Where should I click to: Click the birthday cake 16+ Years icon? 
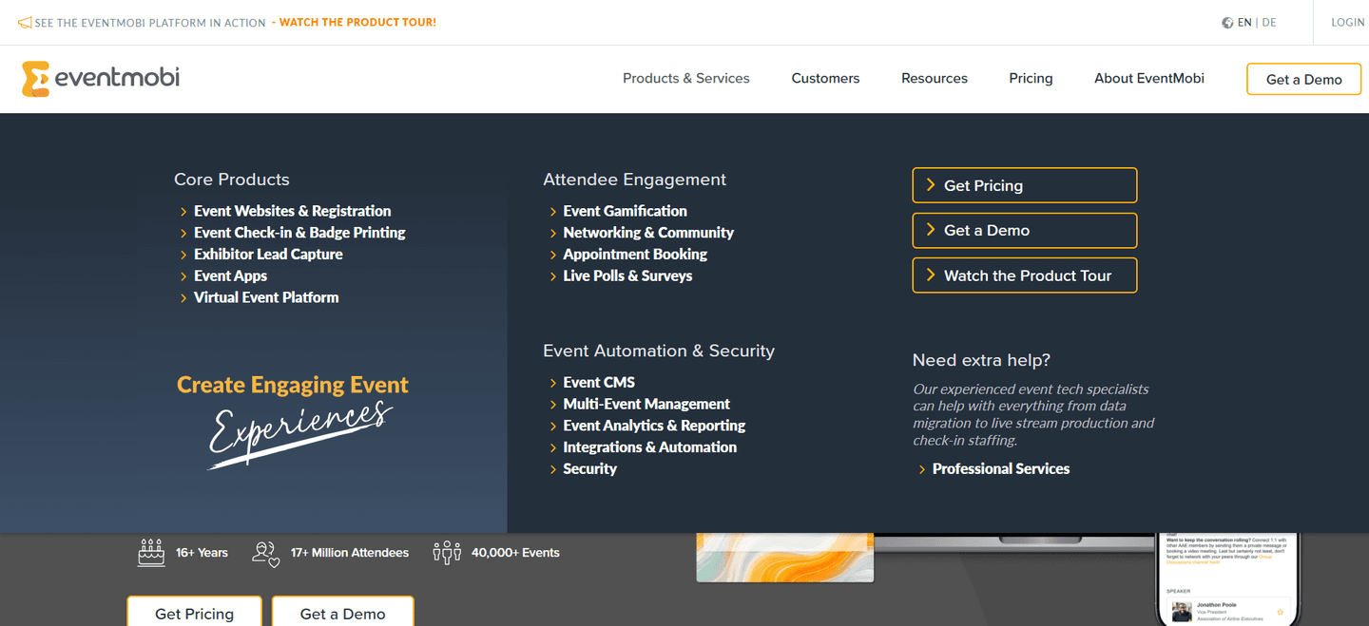(151, 552)
